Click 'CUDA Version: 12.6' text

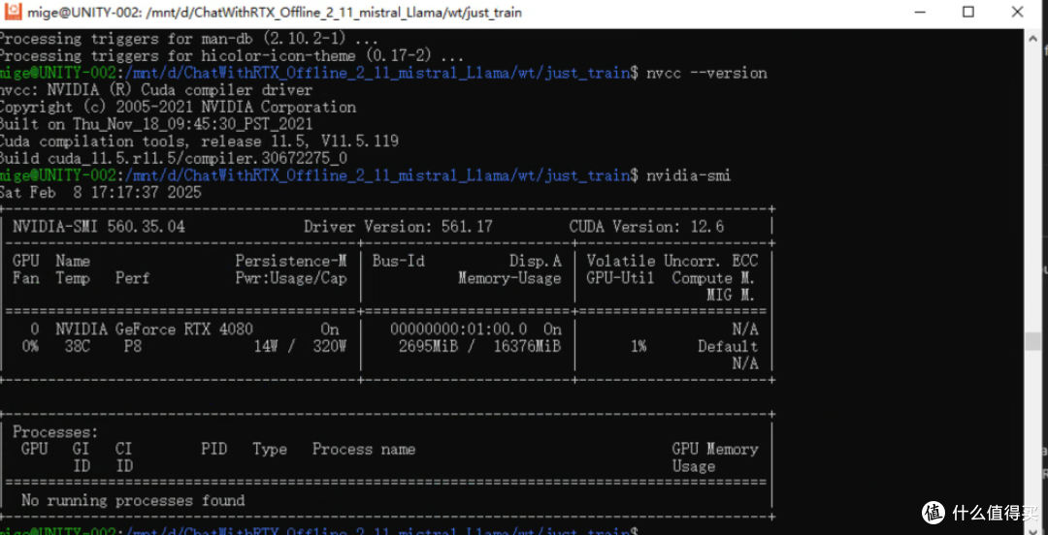pyautogui.click(x=646, y=227)
